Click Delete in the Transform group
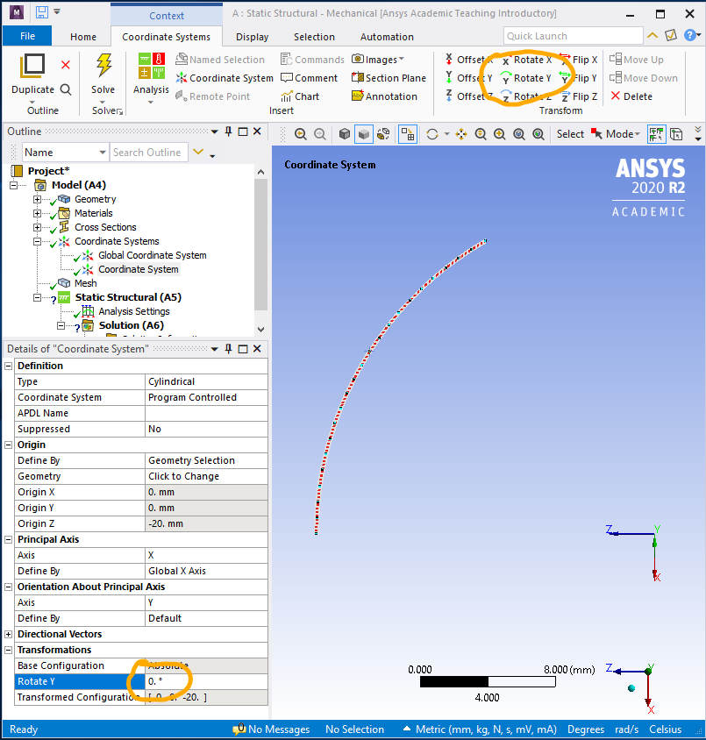706x740 pixels. point(631,96)
